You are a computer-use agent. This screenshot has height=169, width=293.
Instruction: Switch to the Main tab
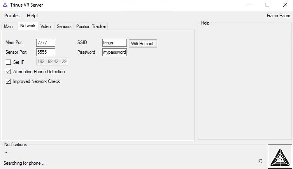pyautogui.click(x=9, y=26)
